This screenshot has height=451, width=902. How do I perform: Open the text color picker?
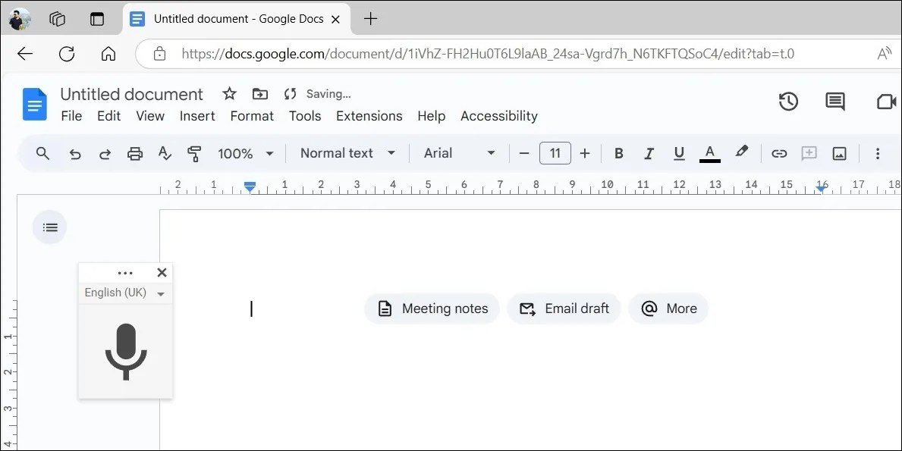[709, 153]
